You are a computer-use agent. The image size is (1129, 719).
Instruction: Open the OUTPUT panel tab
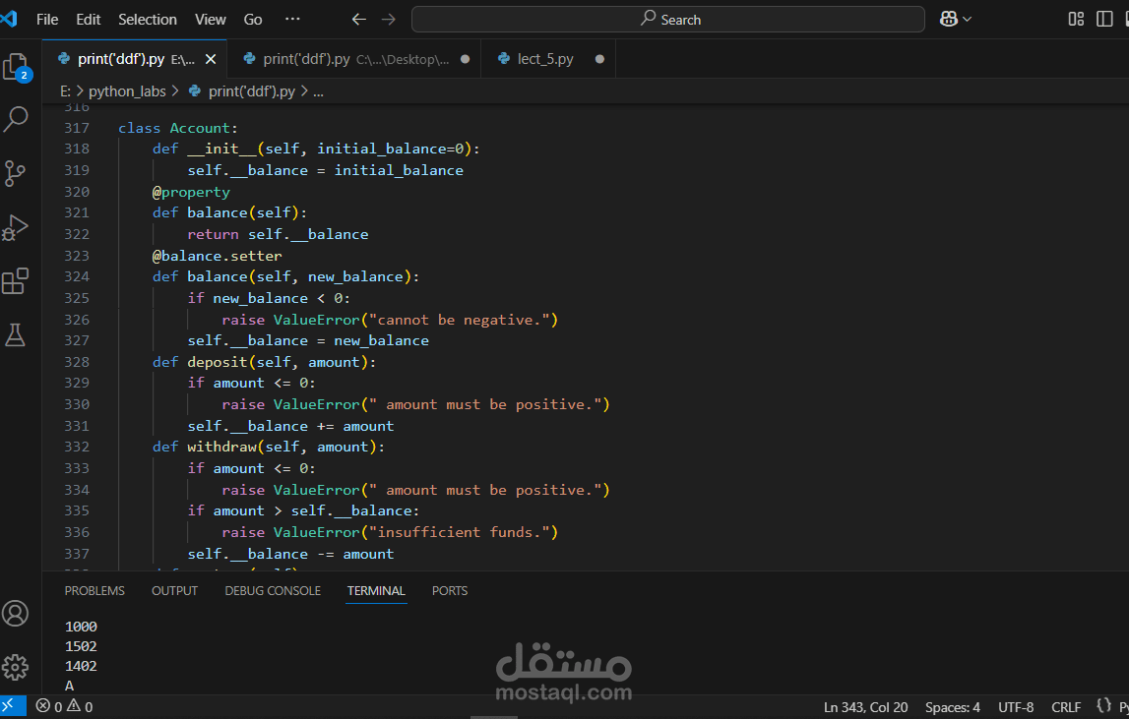click(x=174, y=591)
